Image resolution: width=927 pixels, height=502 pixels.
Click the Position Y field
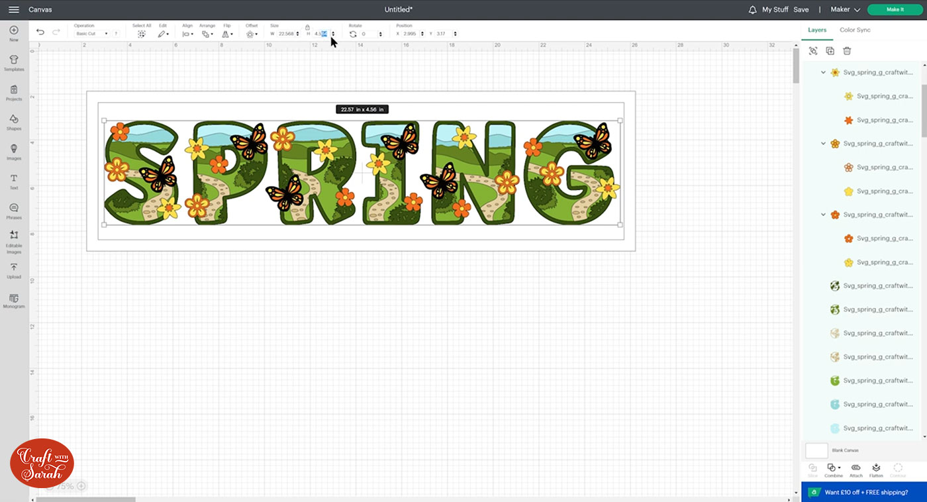(x=444, y=34)
